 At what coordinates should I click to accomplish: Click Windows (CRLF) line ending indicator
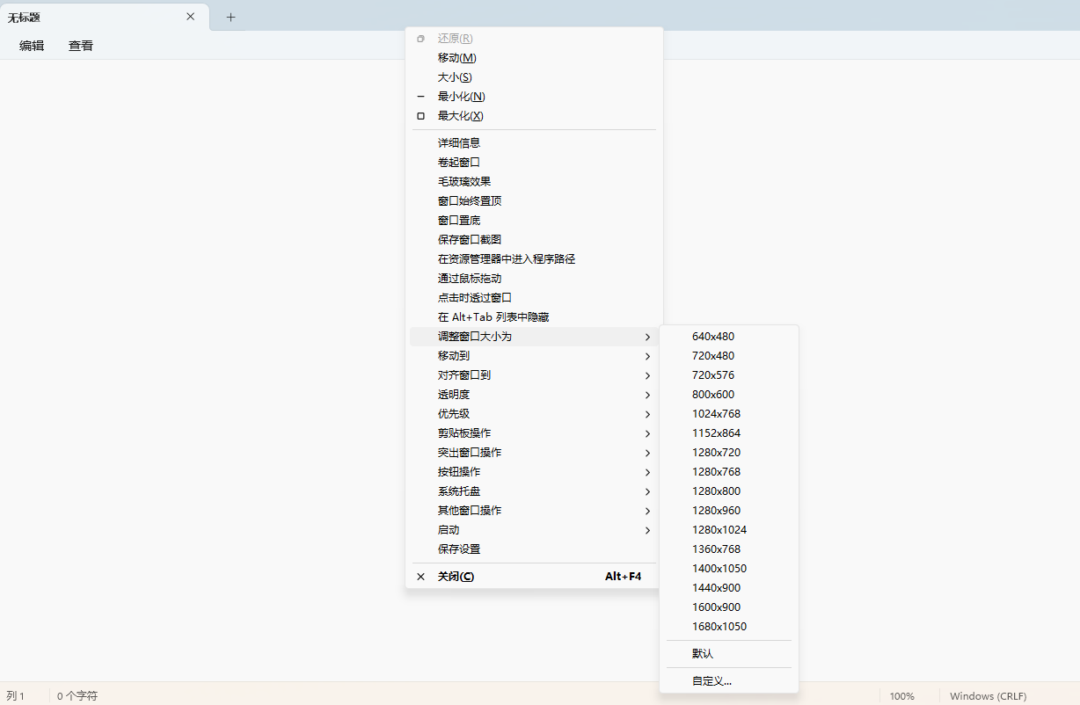[x=988, y=695]
